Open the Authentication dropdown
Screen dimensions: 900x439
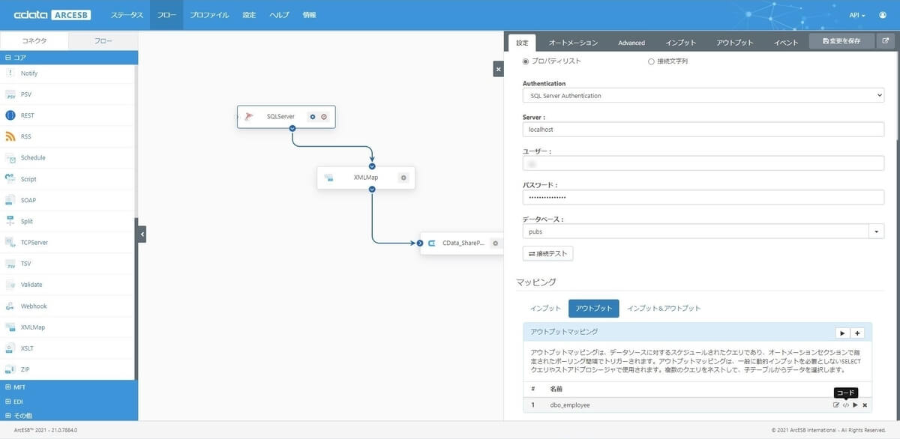tap(703, 96)
